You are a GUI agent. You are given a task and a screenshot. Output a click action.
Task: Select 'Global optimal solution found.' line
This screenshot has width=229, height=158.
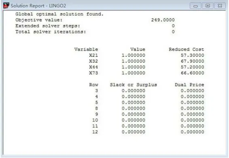point(59,14)
